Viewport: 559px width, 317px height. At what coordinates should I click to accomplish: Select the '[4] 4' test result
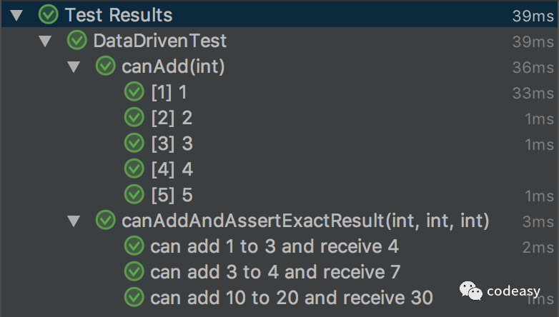click(172, 169)
